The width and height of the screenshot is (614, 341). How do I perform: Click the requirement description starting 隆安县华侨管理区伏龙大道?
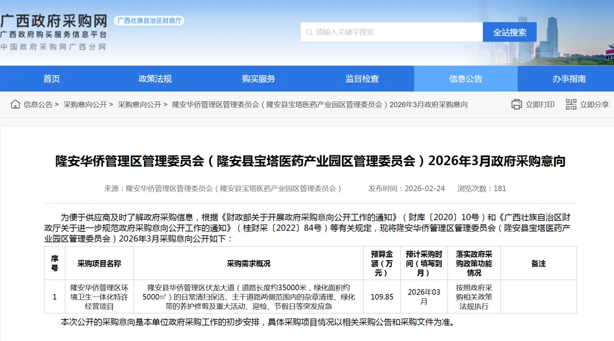click(x=248, y=297)
